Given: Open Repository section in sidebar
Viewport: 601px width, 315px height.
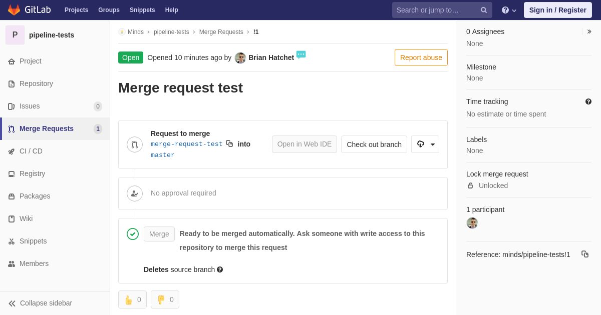Looking at the screenshot, I should pos(55,83).
